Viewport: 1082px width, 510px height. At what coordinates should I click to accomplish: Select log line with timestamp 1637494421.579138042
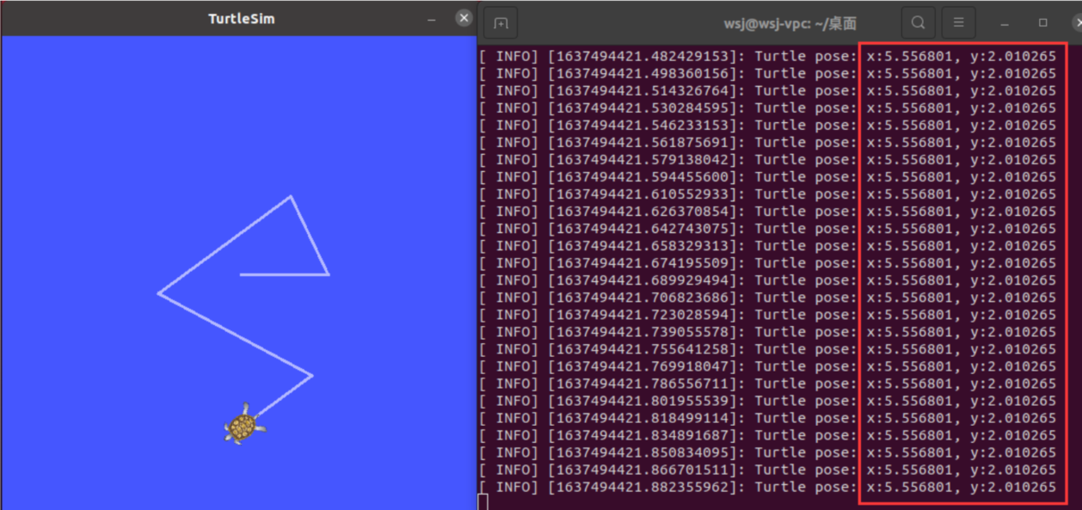768,160
